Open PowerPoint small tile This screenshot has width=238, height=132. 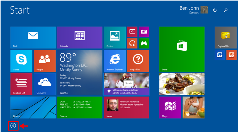[x=231, y=55]
